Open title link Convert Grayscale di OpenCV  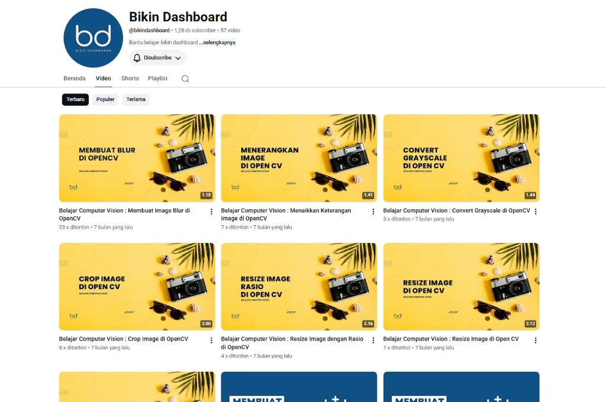coord(456,210)
